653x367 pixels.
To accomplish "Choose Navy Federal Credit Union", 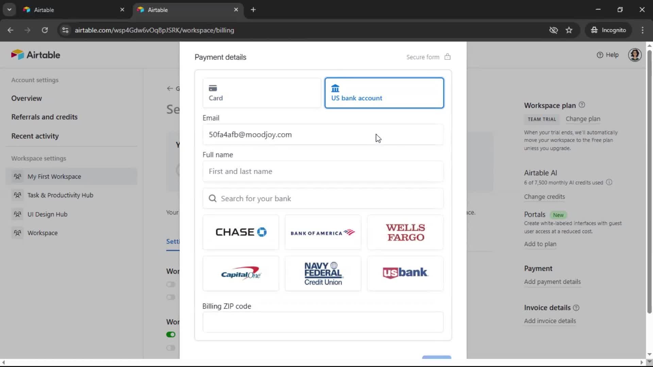I will [x=323, y=274].
